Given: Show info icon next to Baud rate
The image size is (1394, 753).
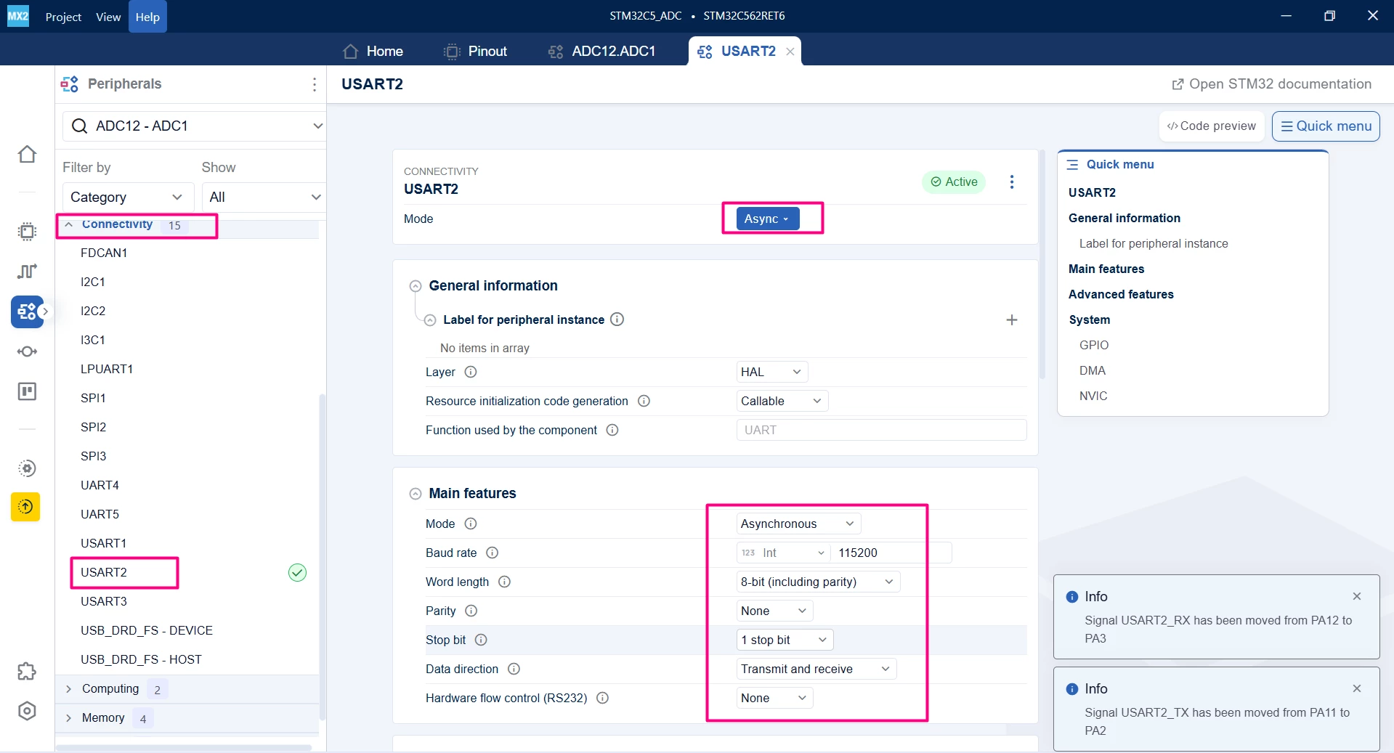Looking at the screenshot, I should [x=492, y=553].
